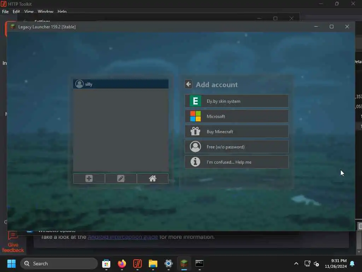Switch to Legacy Launcher taskbar icon
This screenshot has height=272, width=362.
184,263
